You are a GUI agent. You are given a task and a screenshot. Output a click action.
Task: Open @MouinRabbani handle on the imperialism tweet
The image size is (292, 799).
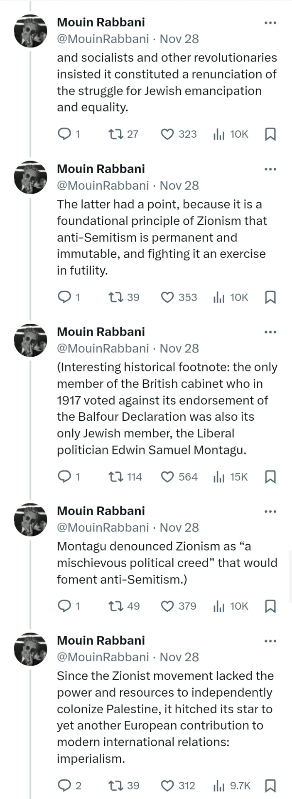pyautogui.click(x=103, y=657)
